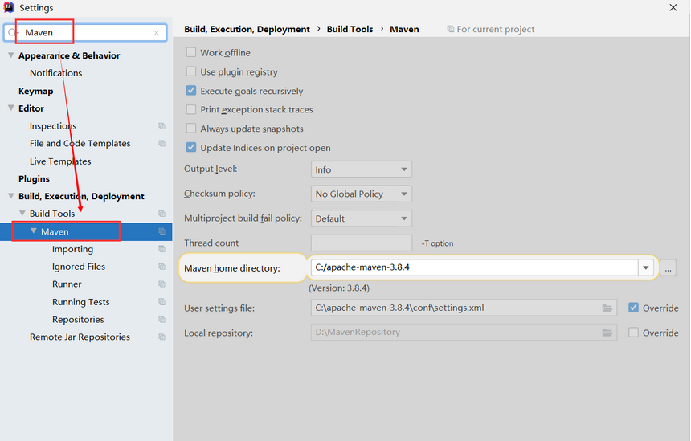Select Remote Jar Repositories in the tree
691x441 pixels.
pos(80,337)
